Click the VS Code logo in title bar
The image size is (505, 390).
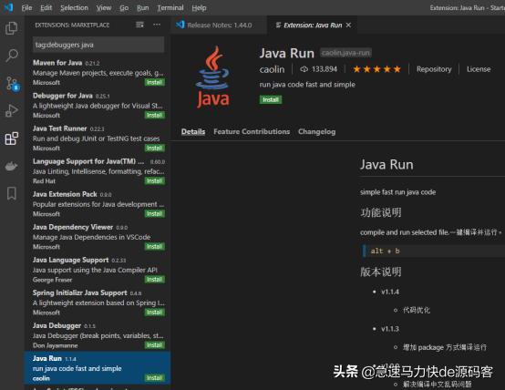coord(9,7)
